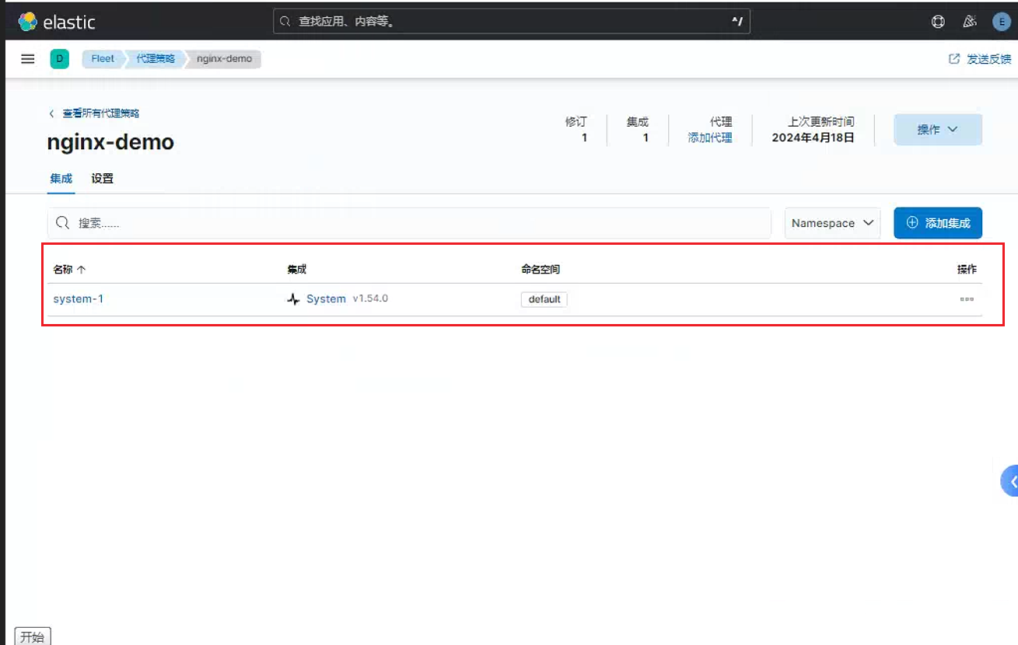The width and height of the screenshot is (1018, 645).
Task: Open the user avatar E menu
Action: click(1002, 22)
